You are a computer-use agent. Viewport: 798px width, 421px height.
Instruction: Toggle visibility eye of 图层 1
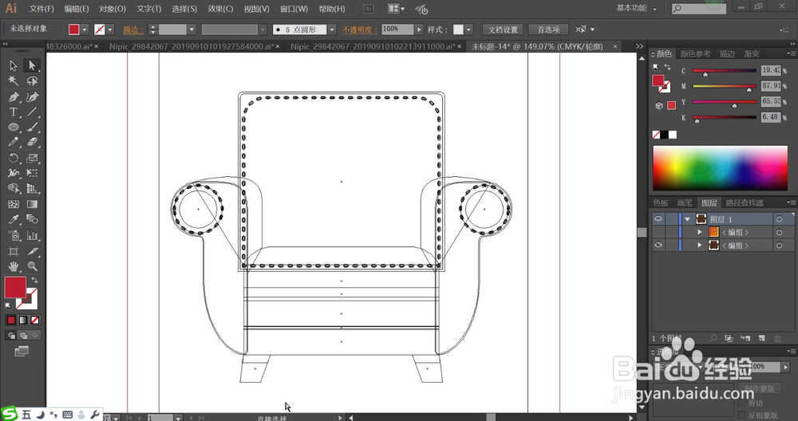tap(658, 218)
